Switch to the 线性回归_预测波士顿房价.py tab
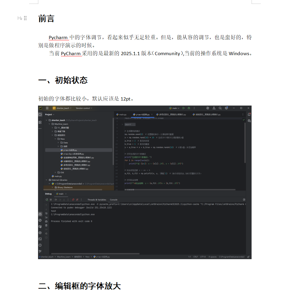The image size is (289, 298). click(206, 114)
